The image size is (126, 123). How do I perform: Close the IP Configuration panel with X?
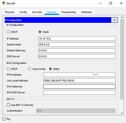[114, 20]
